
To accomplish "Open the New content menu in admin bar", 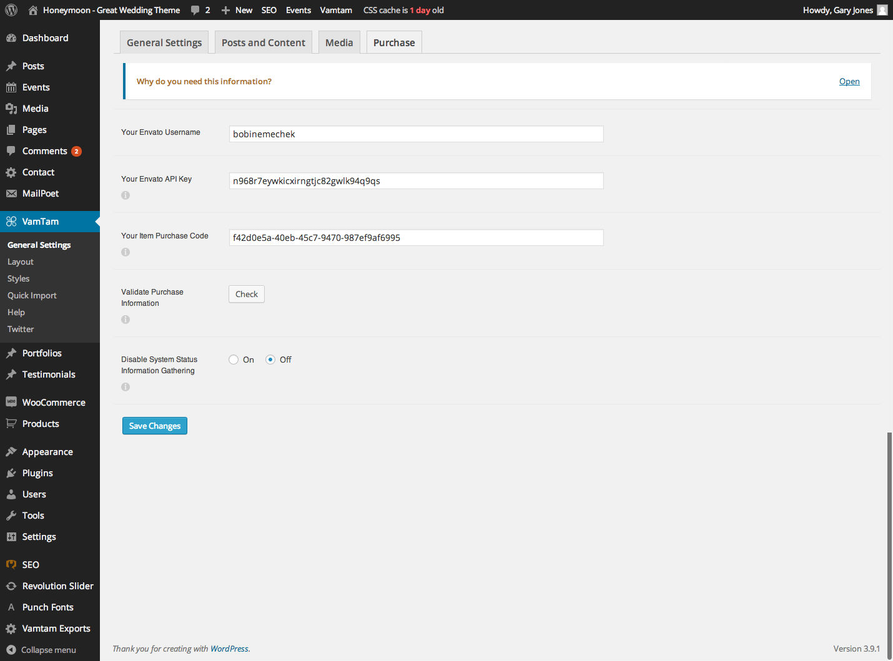I will click(x=237, y=10).
